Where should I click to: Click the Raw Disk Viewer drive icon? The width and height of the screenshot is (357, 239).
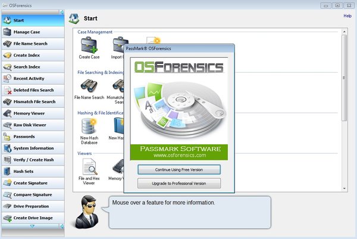point(8,125)
